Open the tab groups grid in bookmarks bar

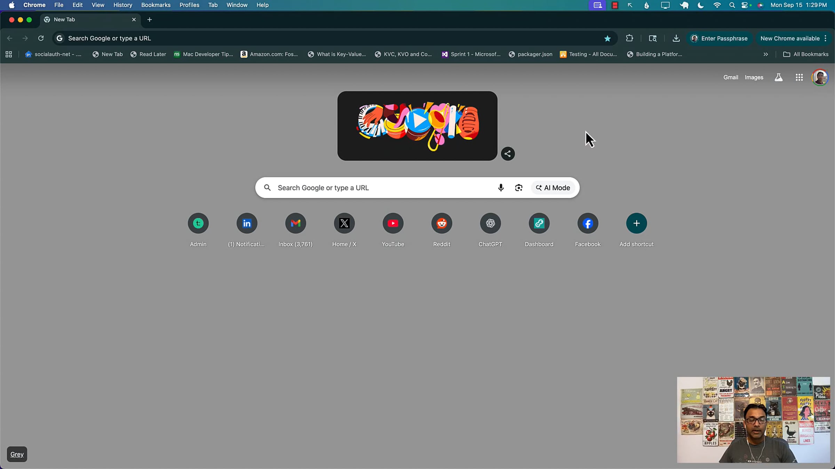(x=9, y=54)
